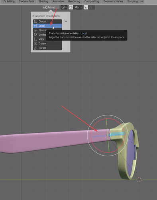This screenshot has width=157, height=200.
Task: Open the Mix snapping options dropdown
Action: [78, 7]
